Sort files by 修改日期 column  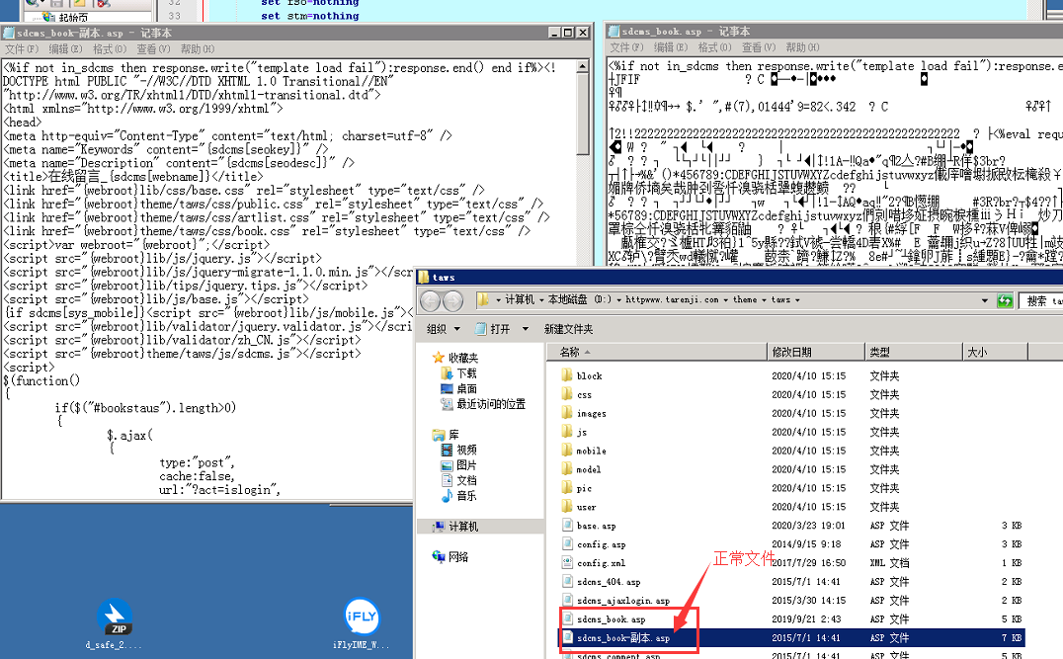coord(816,352)
